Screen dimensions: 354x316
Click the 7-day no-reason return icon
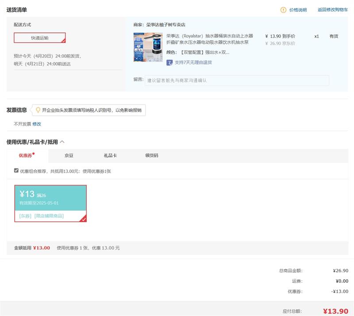coord(169,62)
